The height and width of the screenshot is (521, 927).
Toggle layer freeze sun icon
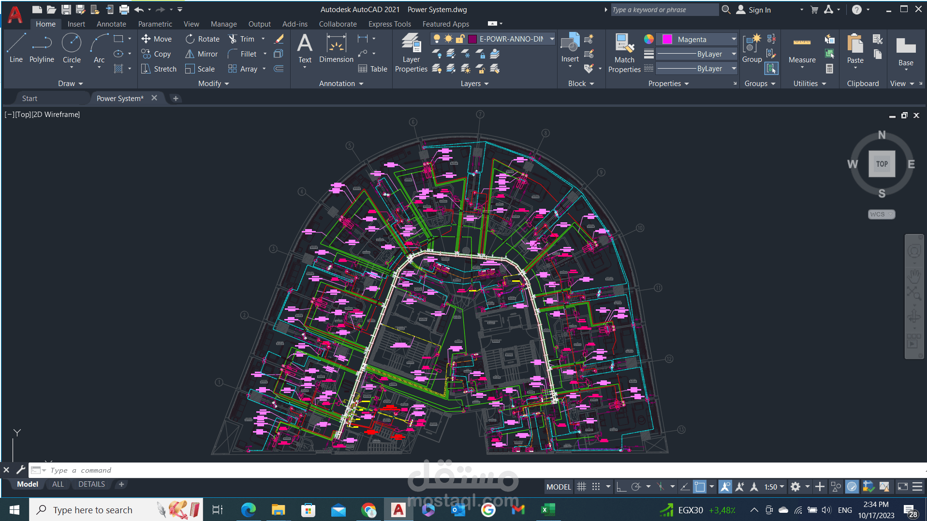click(x=448, y=39)
